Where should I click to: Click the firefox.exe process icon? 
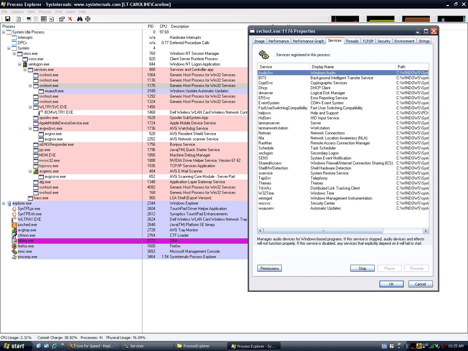click(14, 246)
